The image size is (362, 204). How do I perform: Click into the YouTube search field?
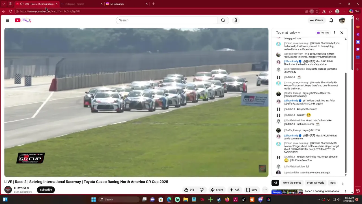[167, 20]
